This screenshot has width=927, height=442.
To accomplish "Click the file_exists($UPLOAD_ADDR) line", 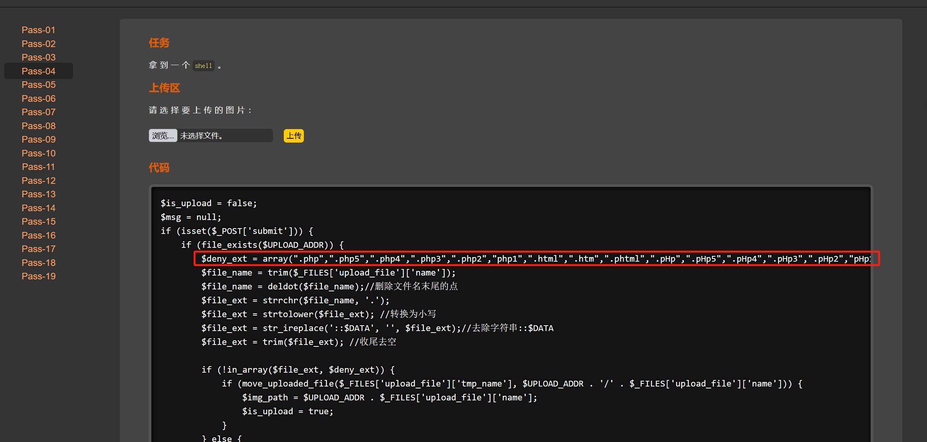I will click(x=263, y=245).
